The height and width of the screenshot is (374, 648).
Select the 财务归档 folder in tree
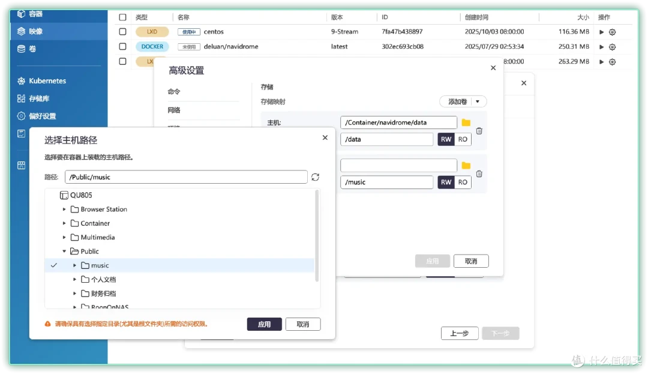click(99, 294)
